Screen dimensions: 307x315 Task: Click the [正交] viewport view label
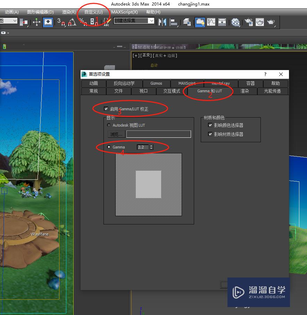click(146, 56)
